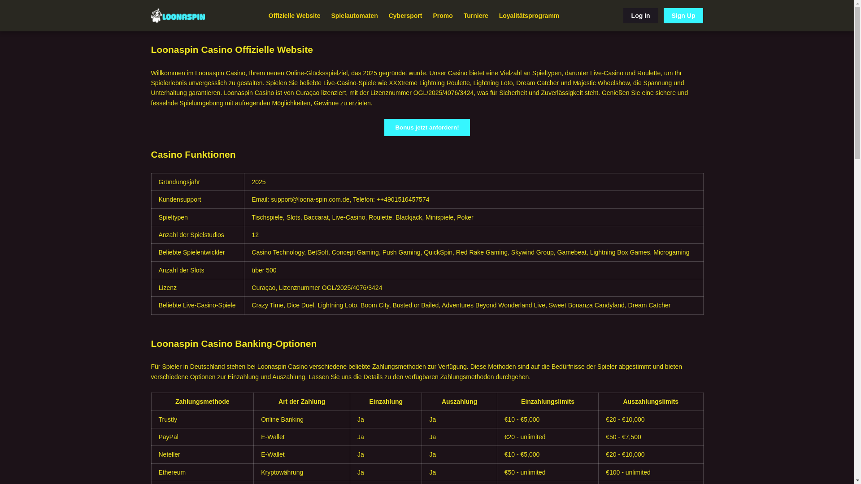Open the Promo page

(443, 16)
